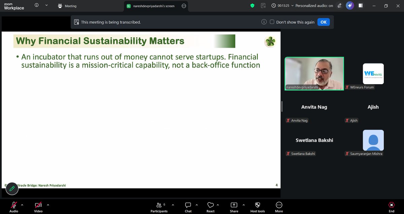
Task: Open more options for nareshdevpriyadarshi's screen tab
Action: [183, 6]
